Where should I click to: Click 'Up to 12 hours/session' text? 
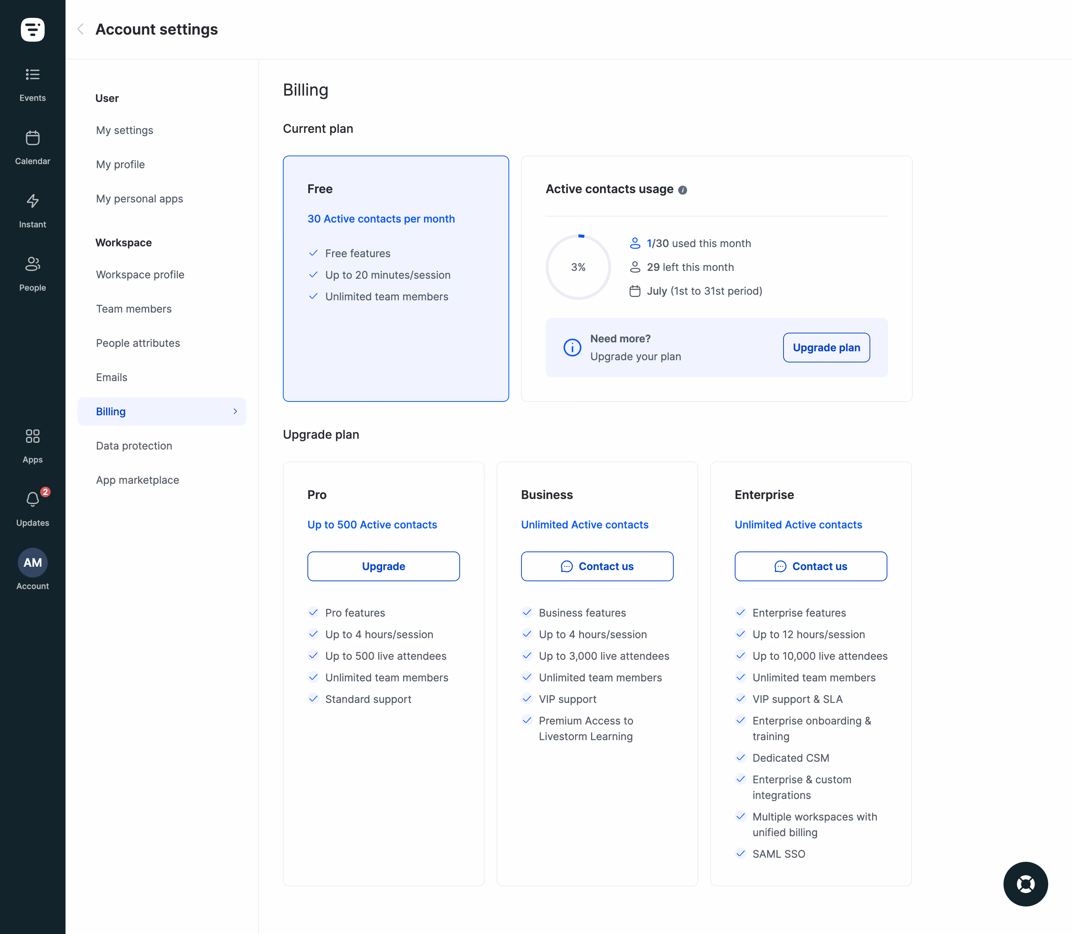[x=809, y=634]
